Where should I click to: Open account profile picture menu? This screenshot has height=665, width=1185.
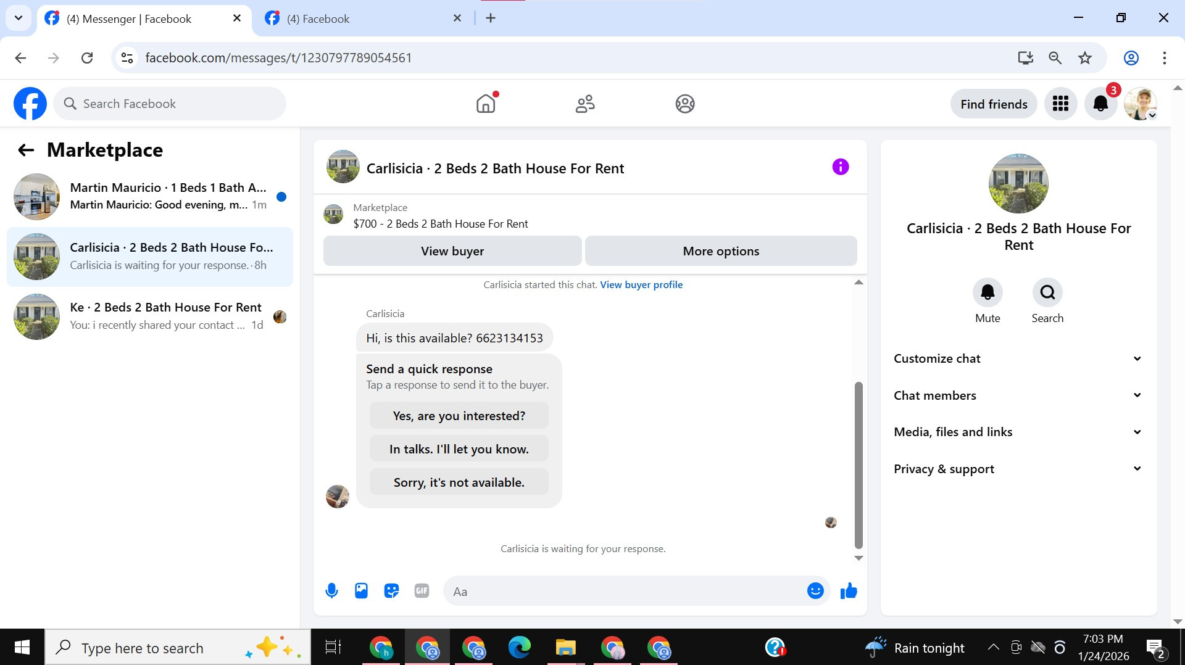click(1141, 104)
